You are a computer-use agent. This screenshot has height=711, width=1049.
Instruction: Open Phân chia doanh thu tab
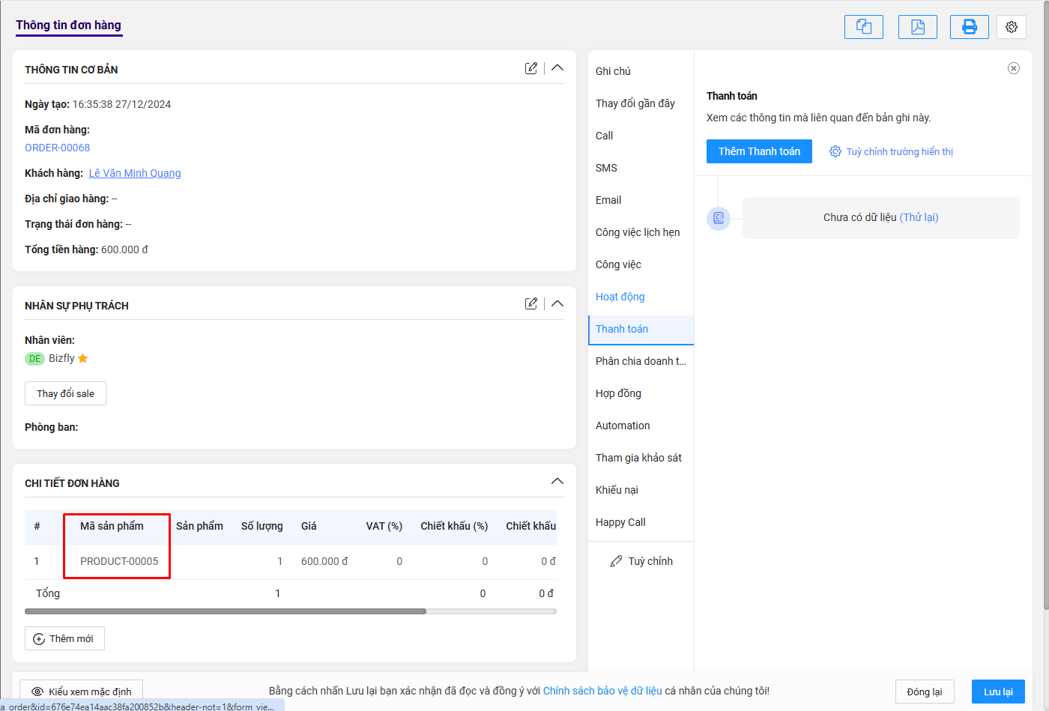click(x=641, y=361)
